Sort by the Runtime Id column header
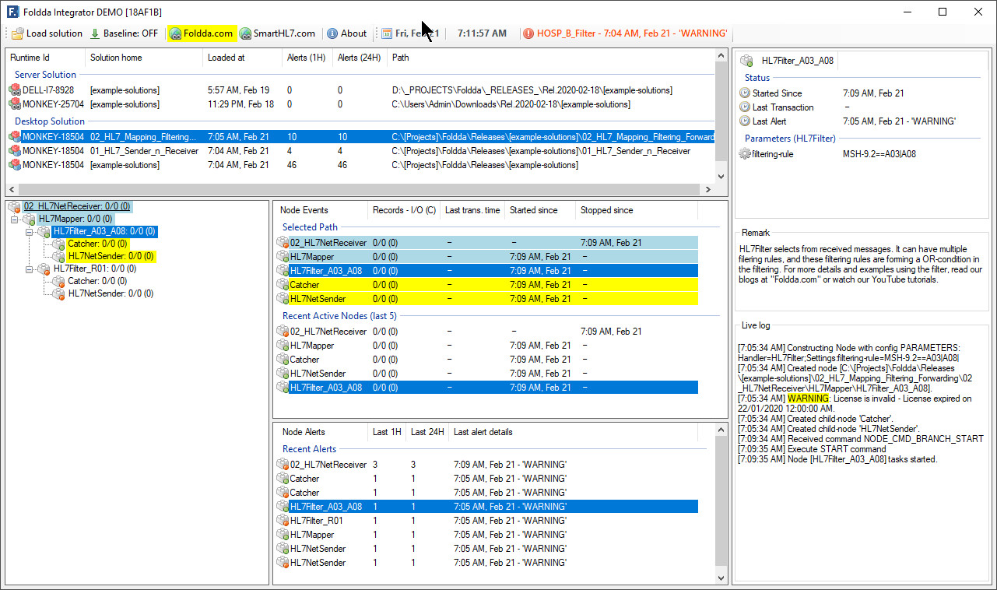 (45, 58)
